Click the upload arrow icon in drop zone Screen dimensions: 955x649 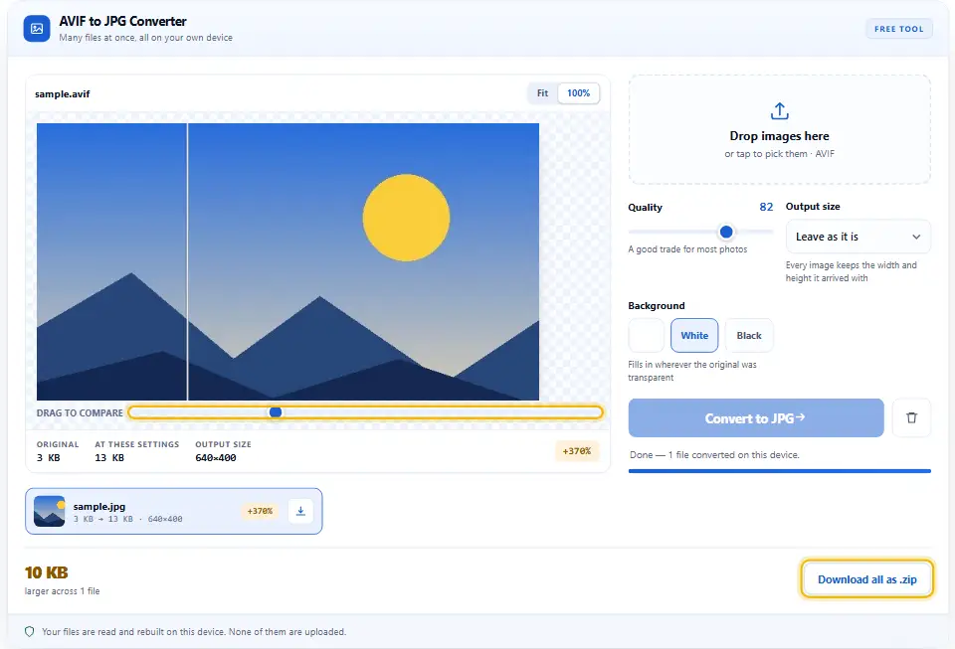(x=779, y=111)
